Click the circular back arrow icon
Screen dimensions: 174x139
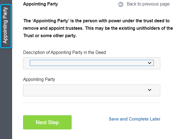(121, 4)
